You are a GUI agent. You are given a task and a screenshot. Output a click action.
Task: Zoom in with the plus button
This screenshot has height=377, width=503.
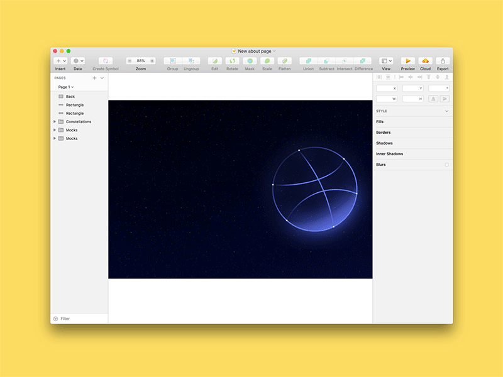click(x=152, y=60)
